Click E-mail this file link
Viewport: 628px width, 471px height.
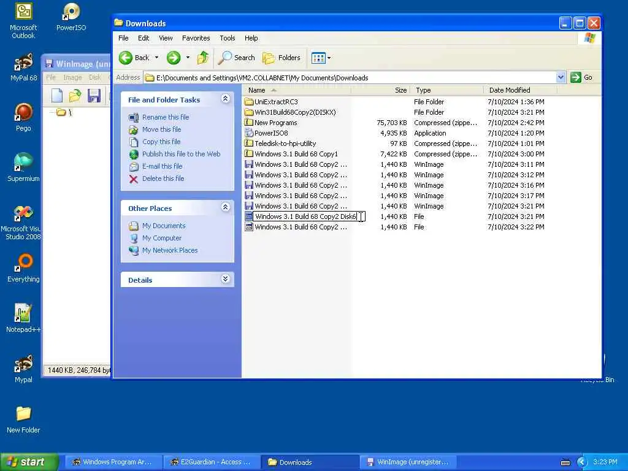pyautogui.click(x=162, y=166)
